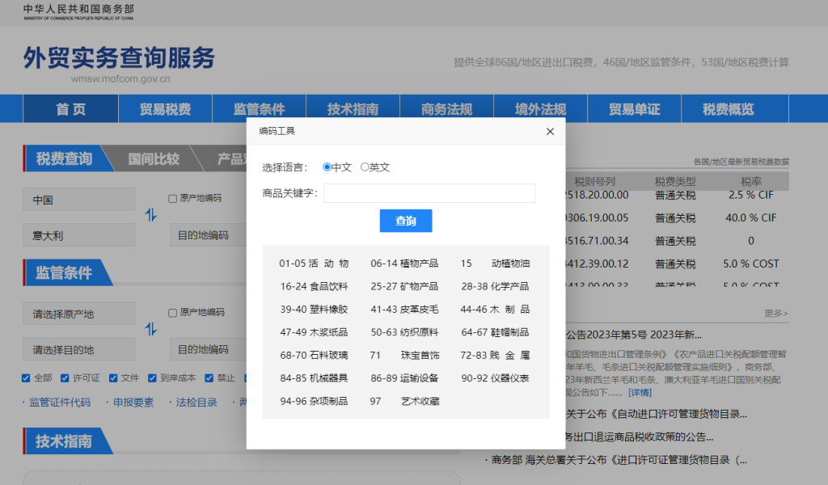
Task: Open the [详情] link
Action: point(640,393)
